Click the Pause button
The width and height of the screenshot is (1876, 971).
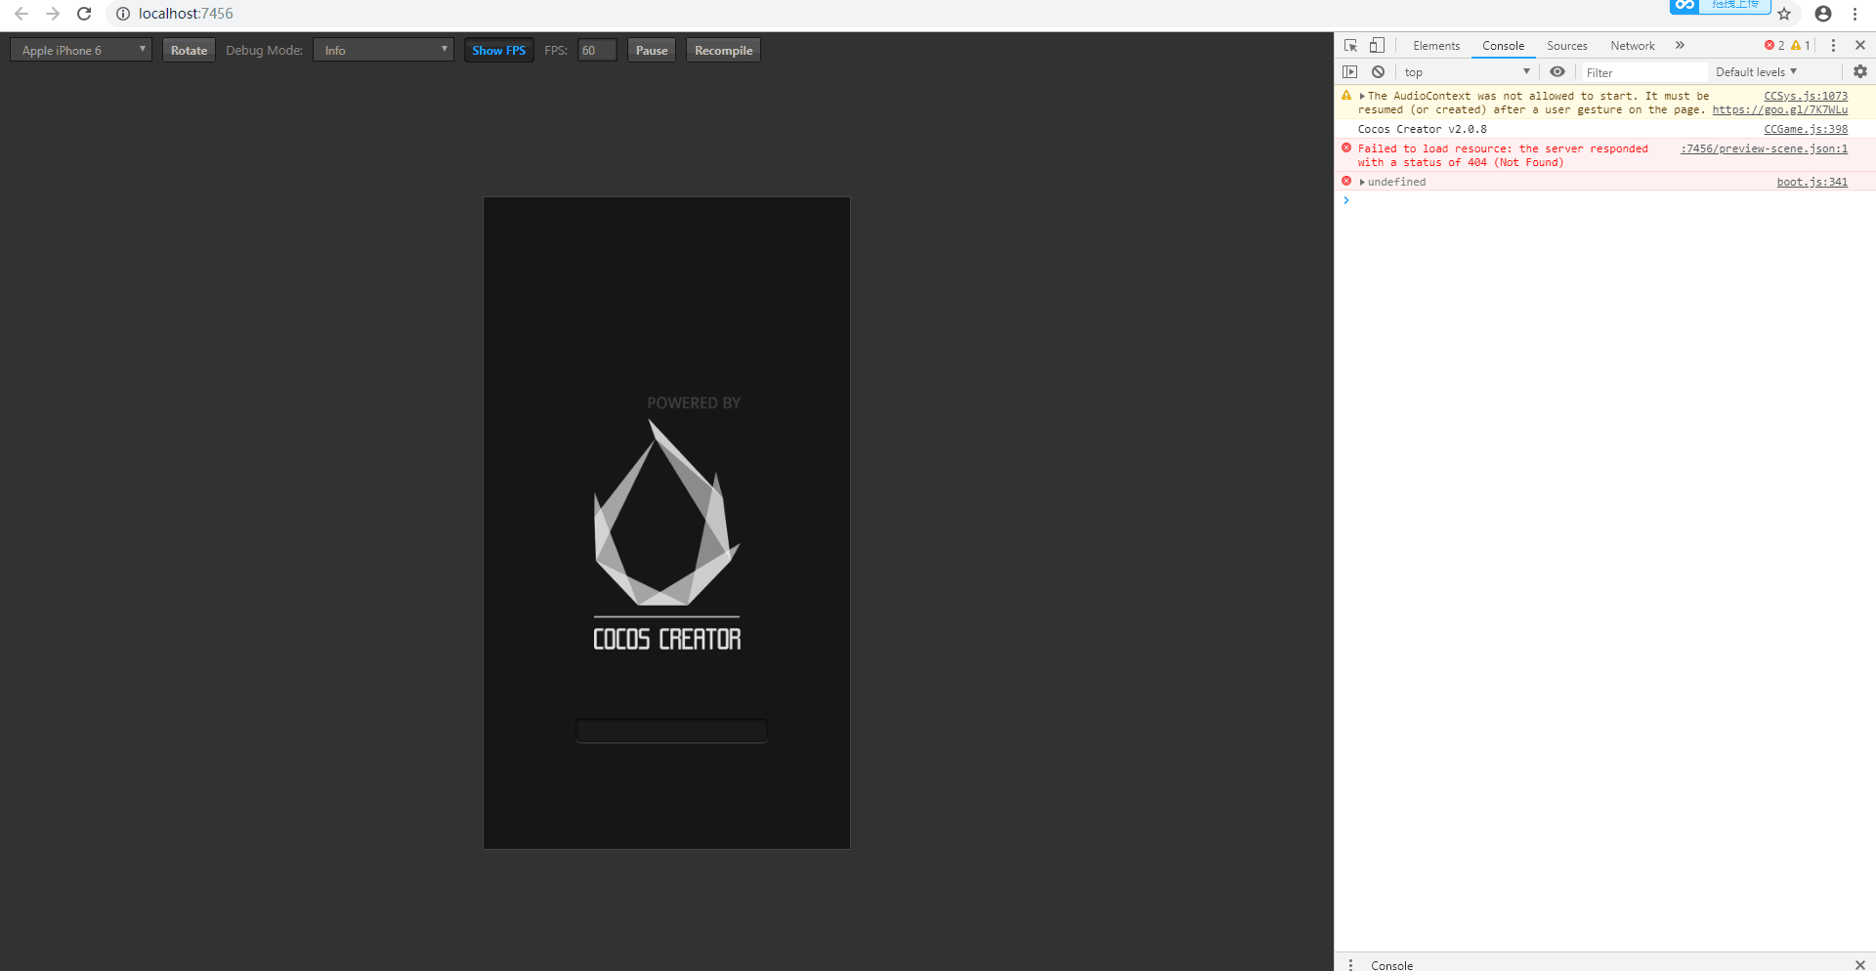pyautogui.click(x=652, y=51)
